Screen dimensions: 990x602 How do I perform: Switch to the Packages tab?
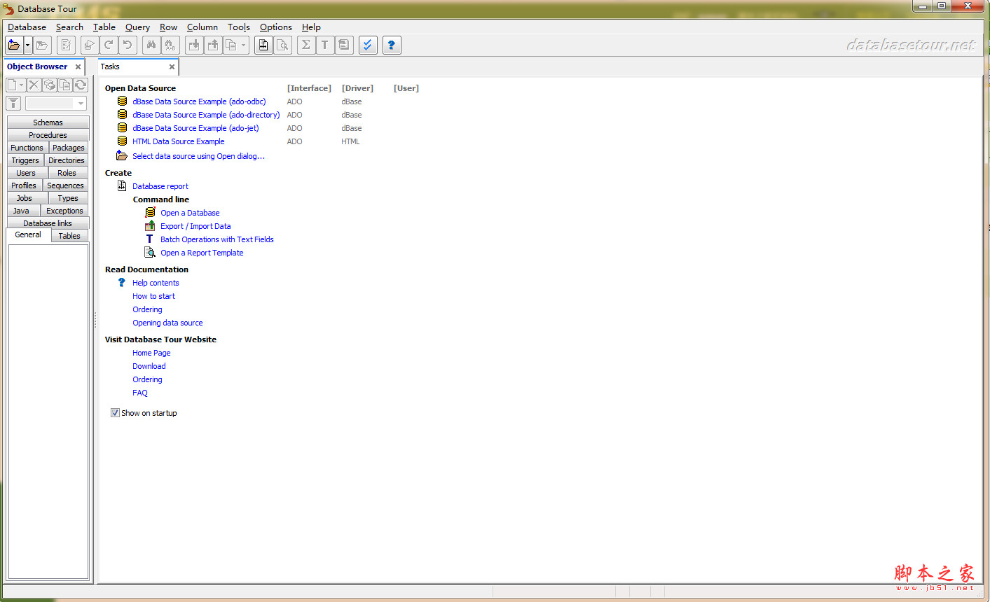(x=69, y=148)
